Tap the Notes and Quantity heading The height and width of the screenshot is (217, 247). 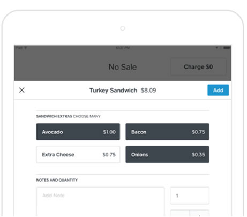point(57,180)
